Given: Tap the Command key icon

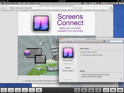Looking at the screenshot, I should coord(39,90).
